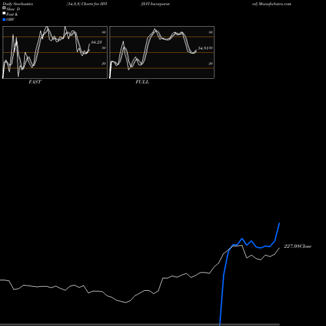This screenshot has width=326, height=326.
Task: Click the 'FULL' chart label
Action: tap(142, 82)
